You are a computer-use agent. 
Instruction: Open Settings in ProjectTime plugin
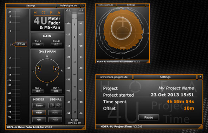pyautogui.click(x=165, y=77)
